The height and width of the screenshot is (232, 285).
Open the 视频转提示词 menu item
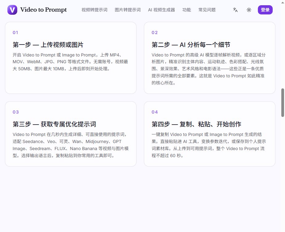94,10
